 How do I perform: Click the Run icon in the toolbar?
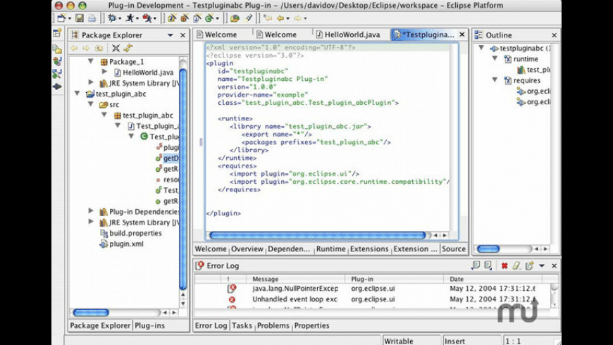(x=131, y=18)
